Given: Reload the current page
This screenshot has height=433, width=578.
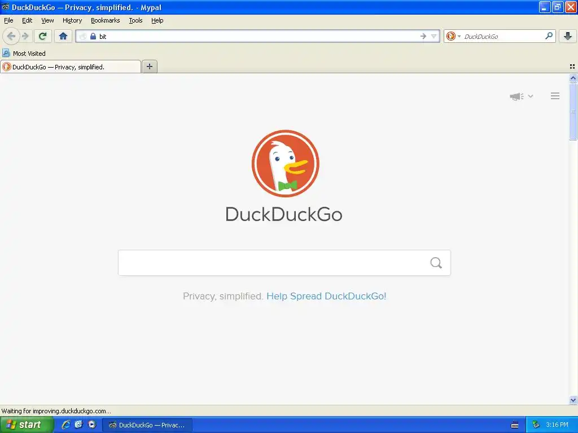Looking at the screenshot, I should pos(42,36).
